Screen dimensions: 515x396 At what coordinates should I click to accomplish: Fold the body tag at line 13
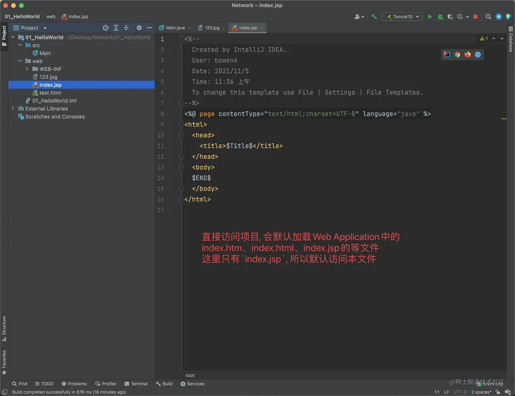click(x=181, y=167)
